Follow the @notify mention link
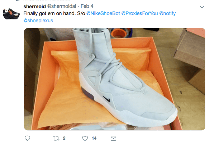Image resolution: width=209 pixels, height=144 pixels. tap(167, 13)
